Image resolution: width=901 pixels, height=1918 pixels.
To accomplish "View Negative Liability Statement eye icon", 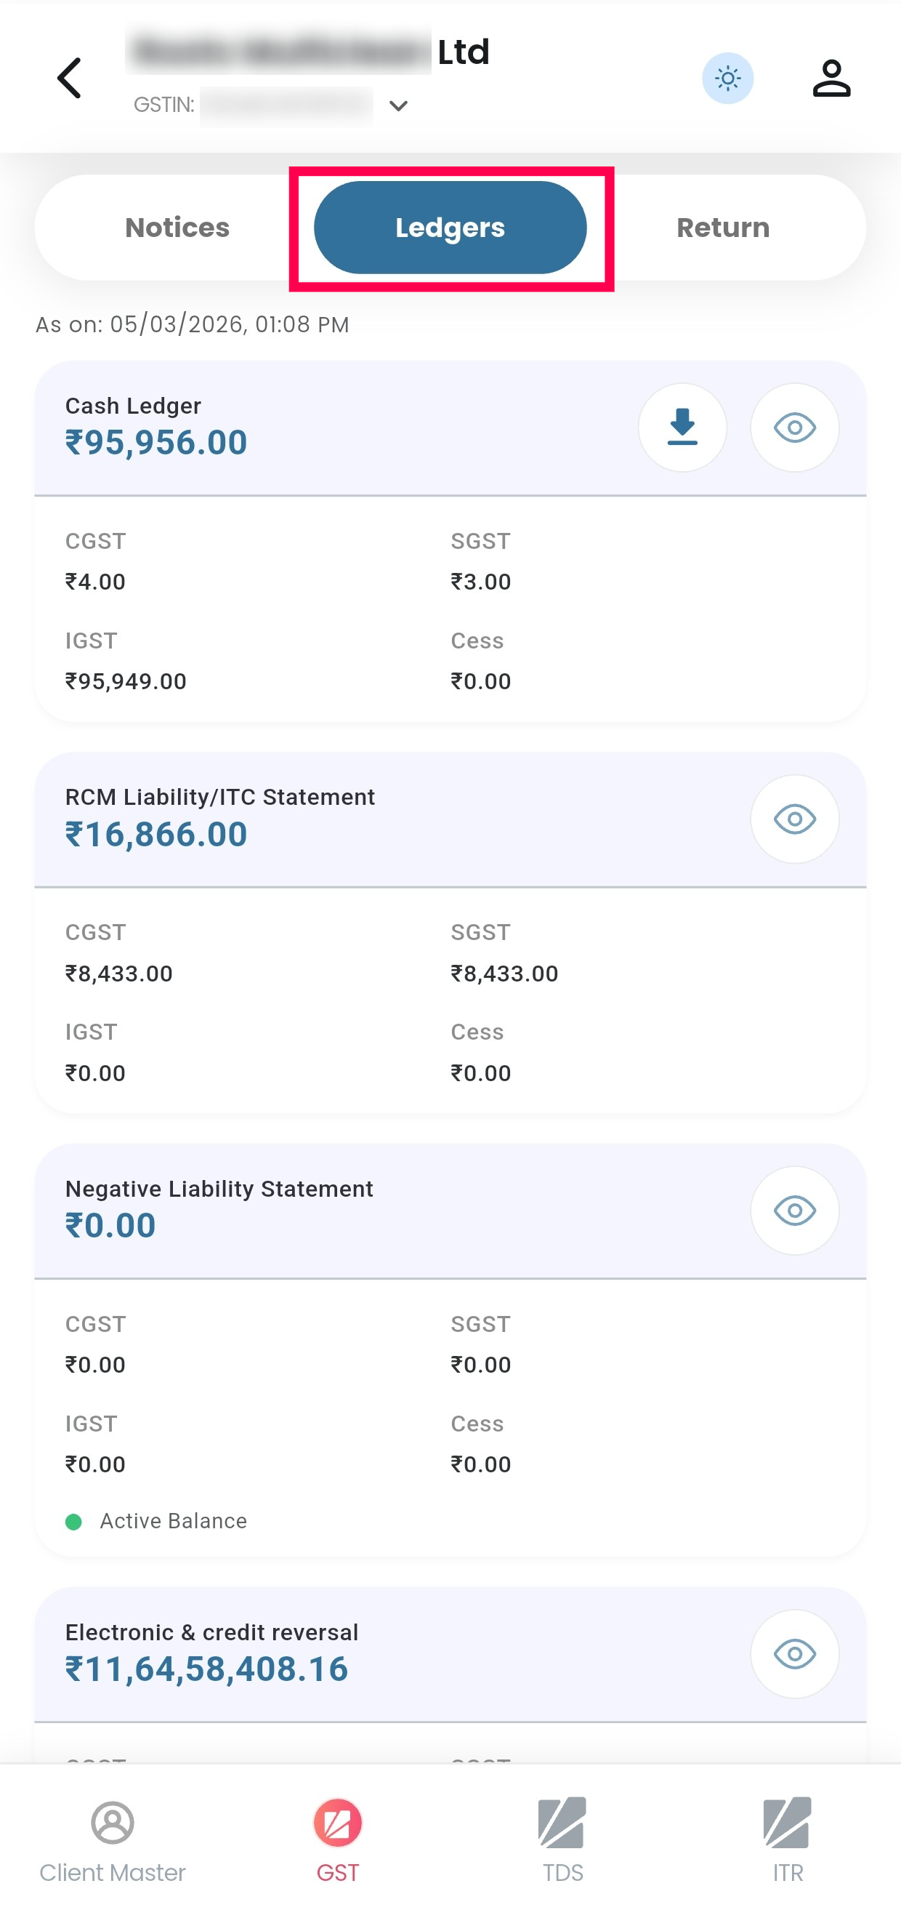I will click(x=794, y=1211).
